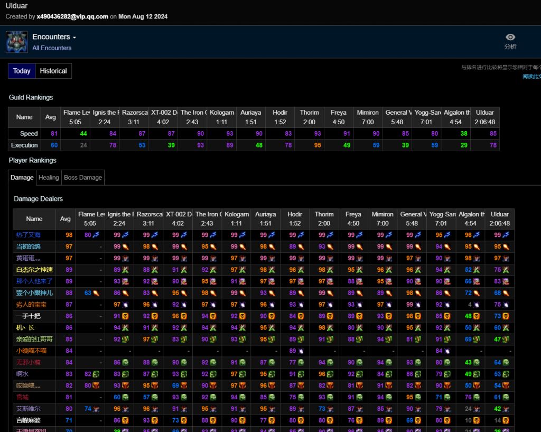Click spec icon in 小晚暗不喃's Yogg-Saron cell
Image resolution: width=541 pixels, height=432 pixels.
point(447,351)
